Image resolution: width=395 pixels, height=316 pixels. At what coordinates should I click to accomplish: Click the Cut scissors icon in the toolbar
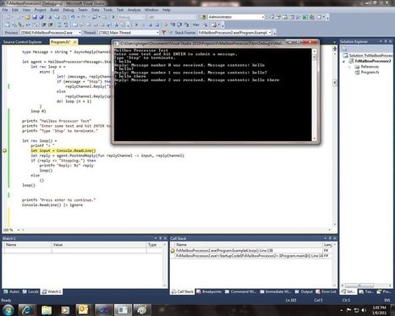[x=50, y=17]
